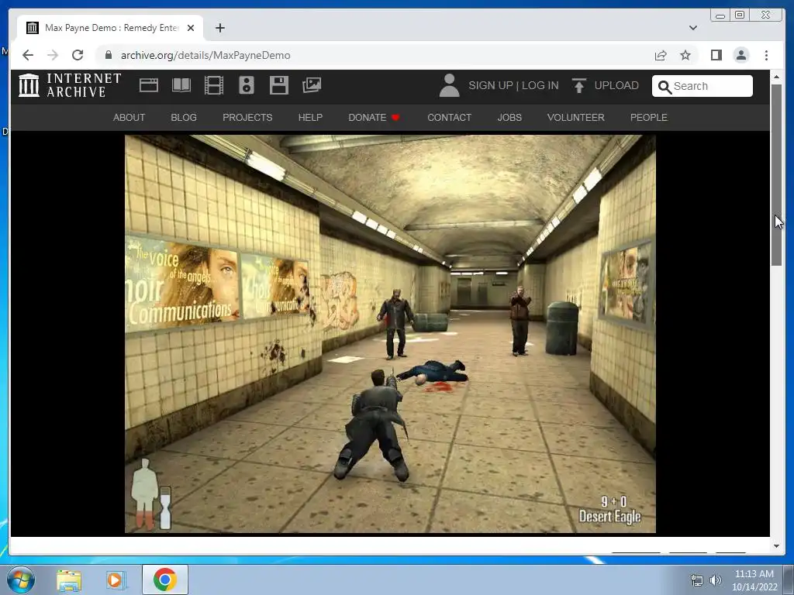Image resolution: width=794 pixels, height=595 pixels.
Task: Click the user avatar icon beside Sign Up
Action: (449, 85)
